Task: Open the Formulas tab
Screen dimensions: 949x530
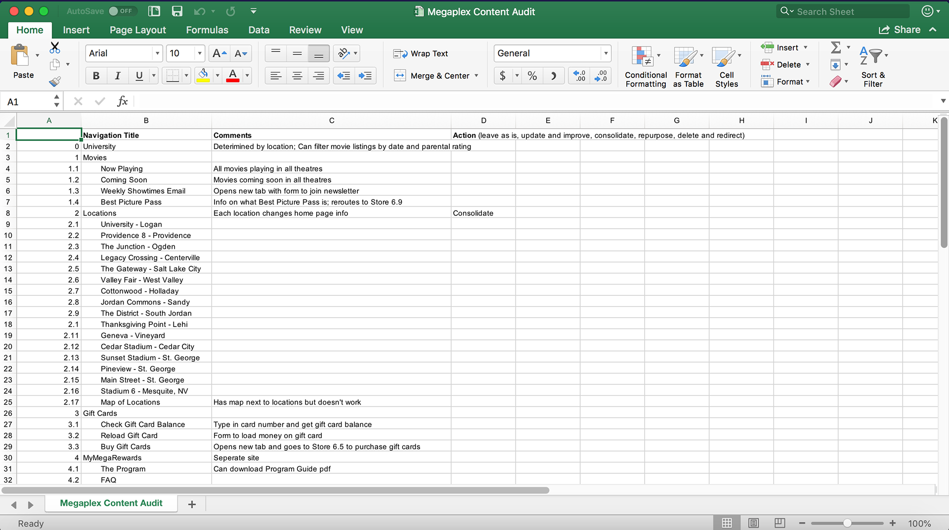Action: coord(207,30)
